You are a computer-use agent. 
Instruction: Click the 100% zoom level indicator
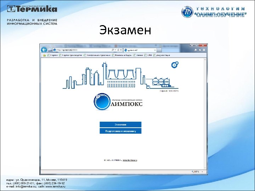coord(195,172)
